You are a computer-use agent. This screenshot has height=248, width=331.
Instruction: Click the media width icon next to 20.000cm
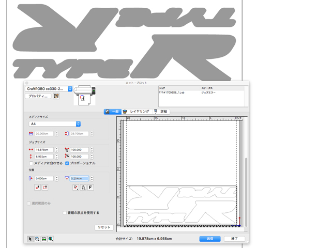(x=31, y=133)
